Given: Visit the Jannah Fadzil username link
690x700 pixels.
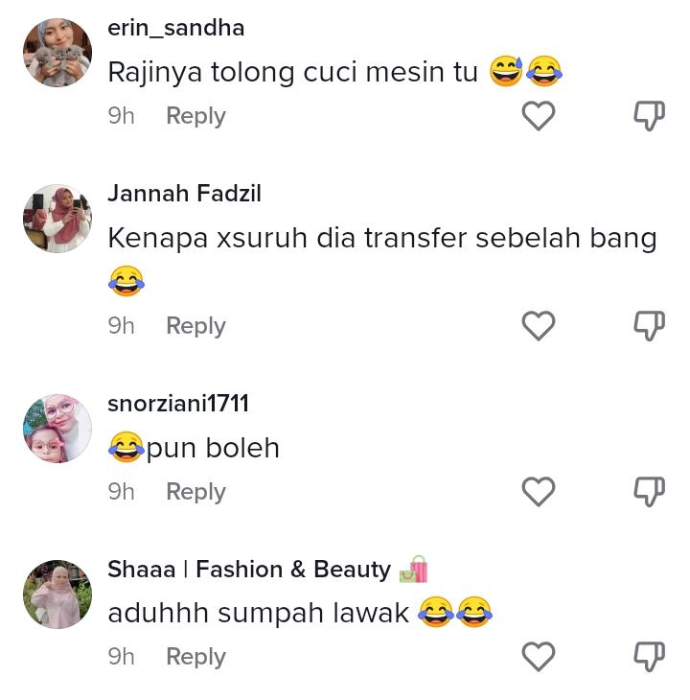Looking at the screenshot, I should [x=184, y=194].
